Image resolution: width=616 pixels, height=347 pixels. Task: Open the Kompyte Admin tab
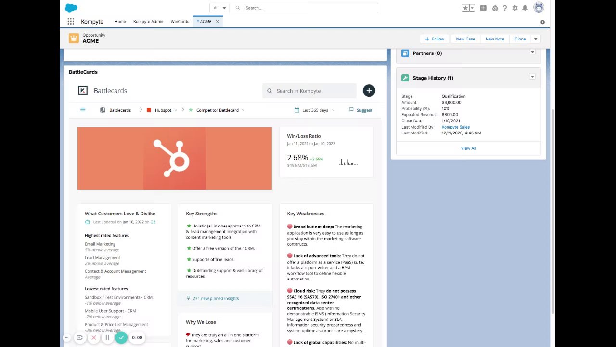[148, 22]
